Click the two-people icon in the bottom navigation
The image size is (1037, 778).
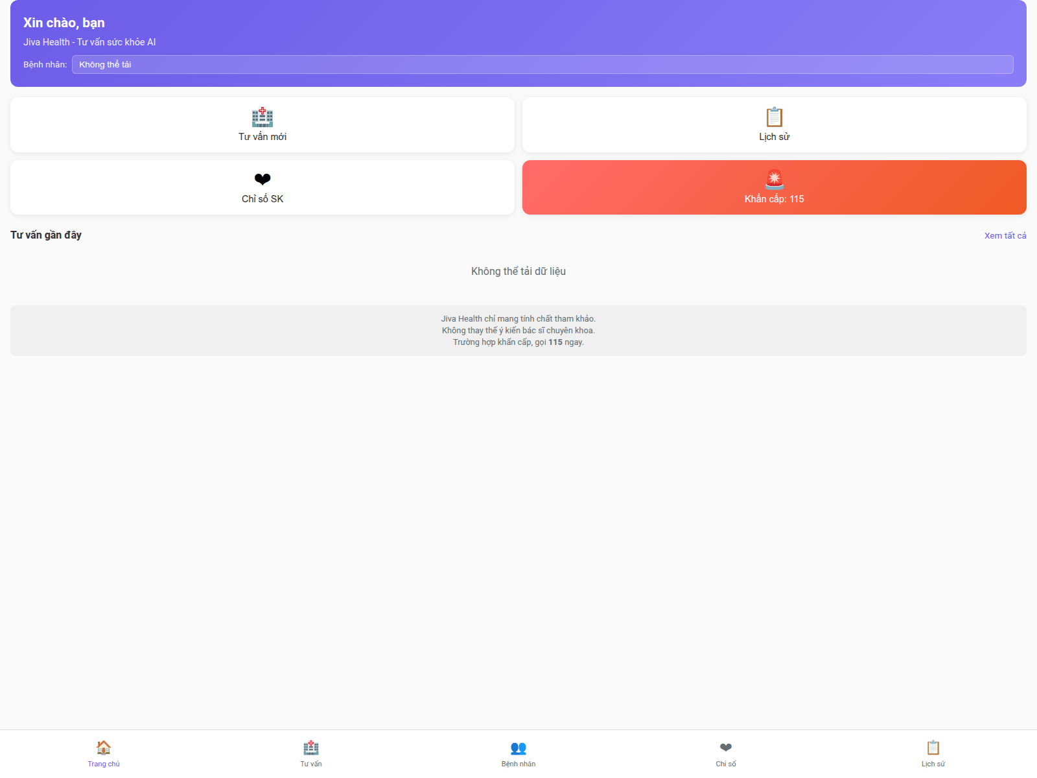tap(518, 748)
